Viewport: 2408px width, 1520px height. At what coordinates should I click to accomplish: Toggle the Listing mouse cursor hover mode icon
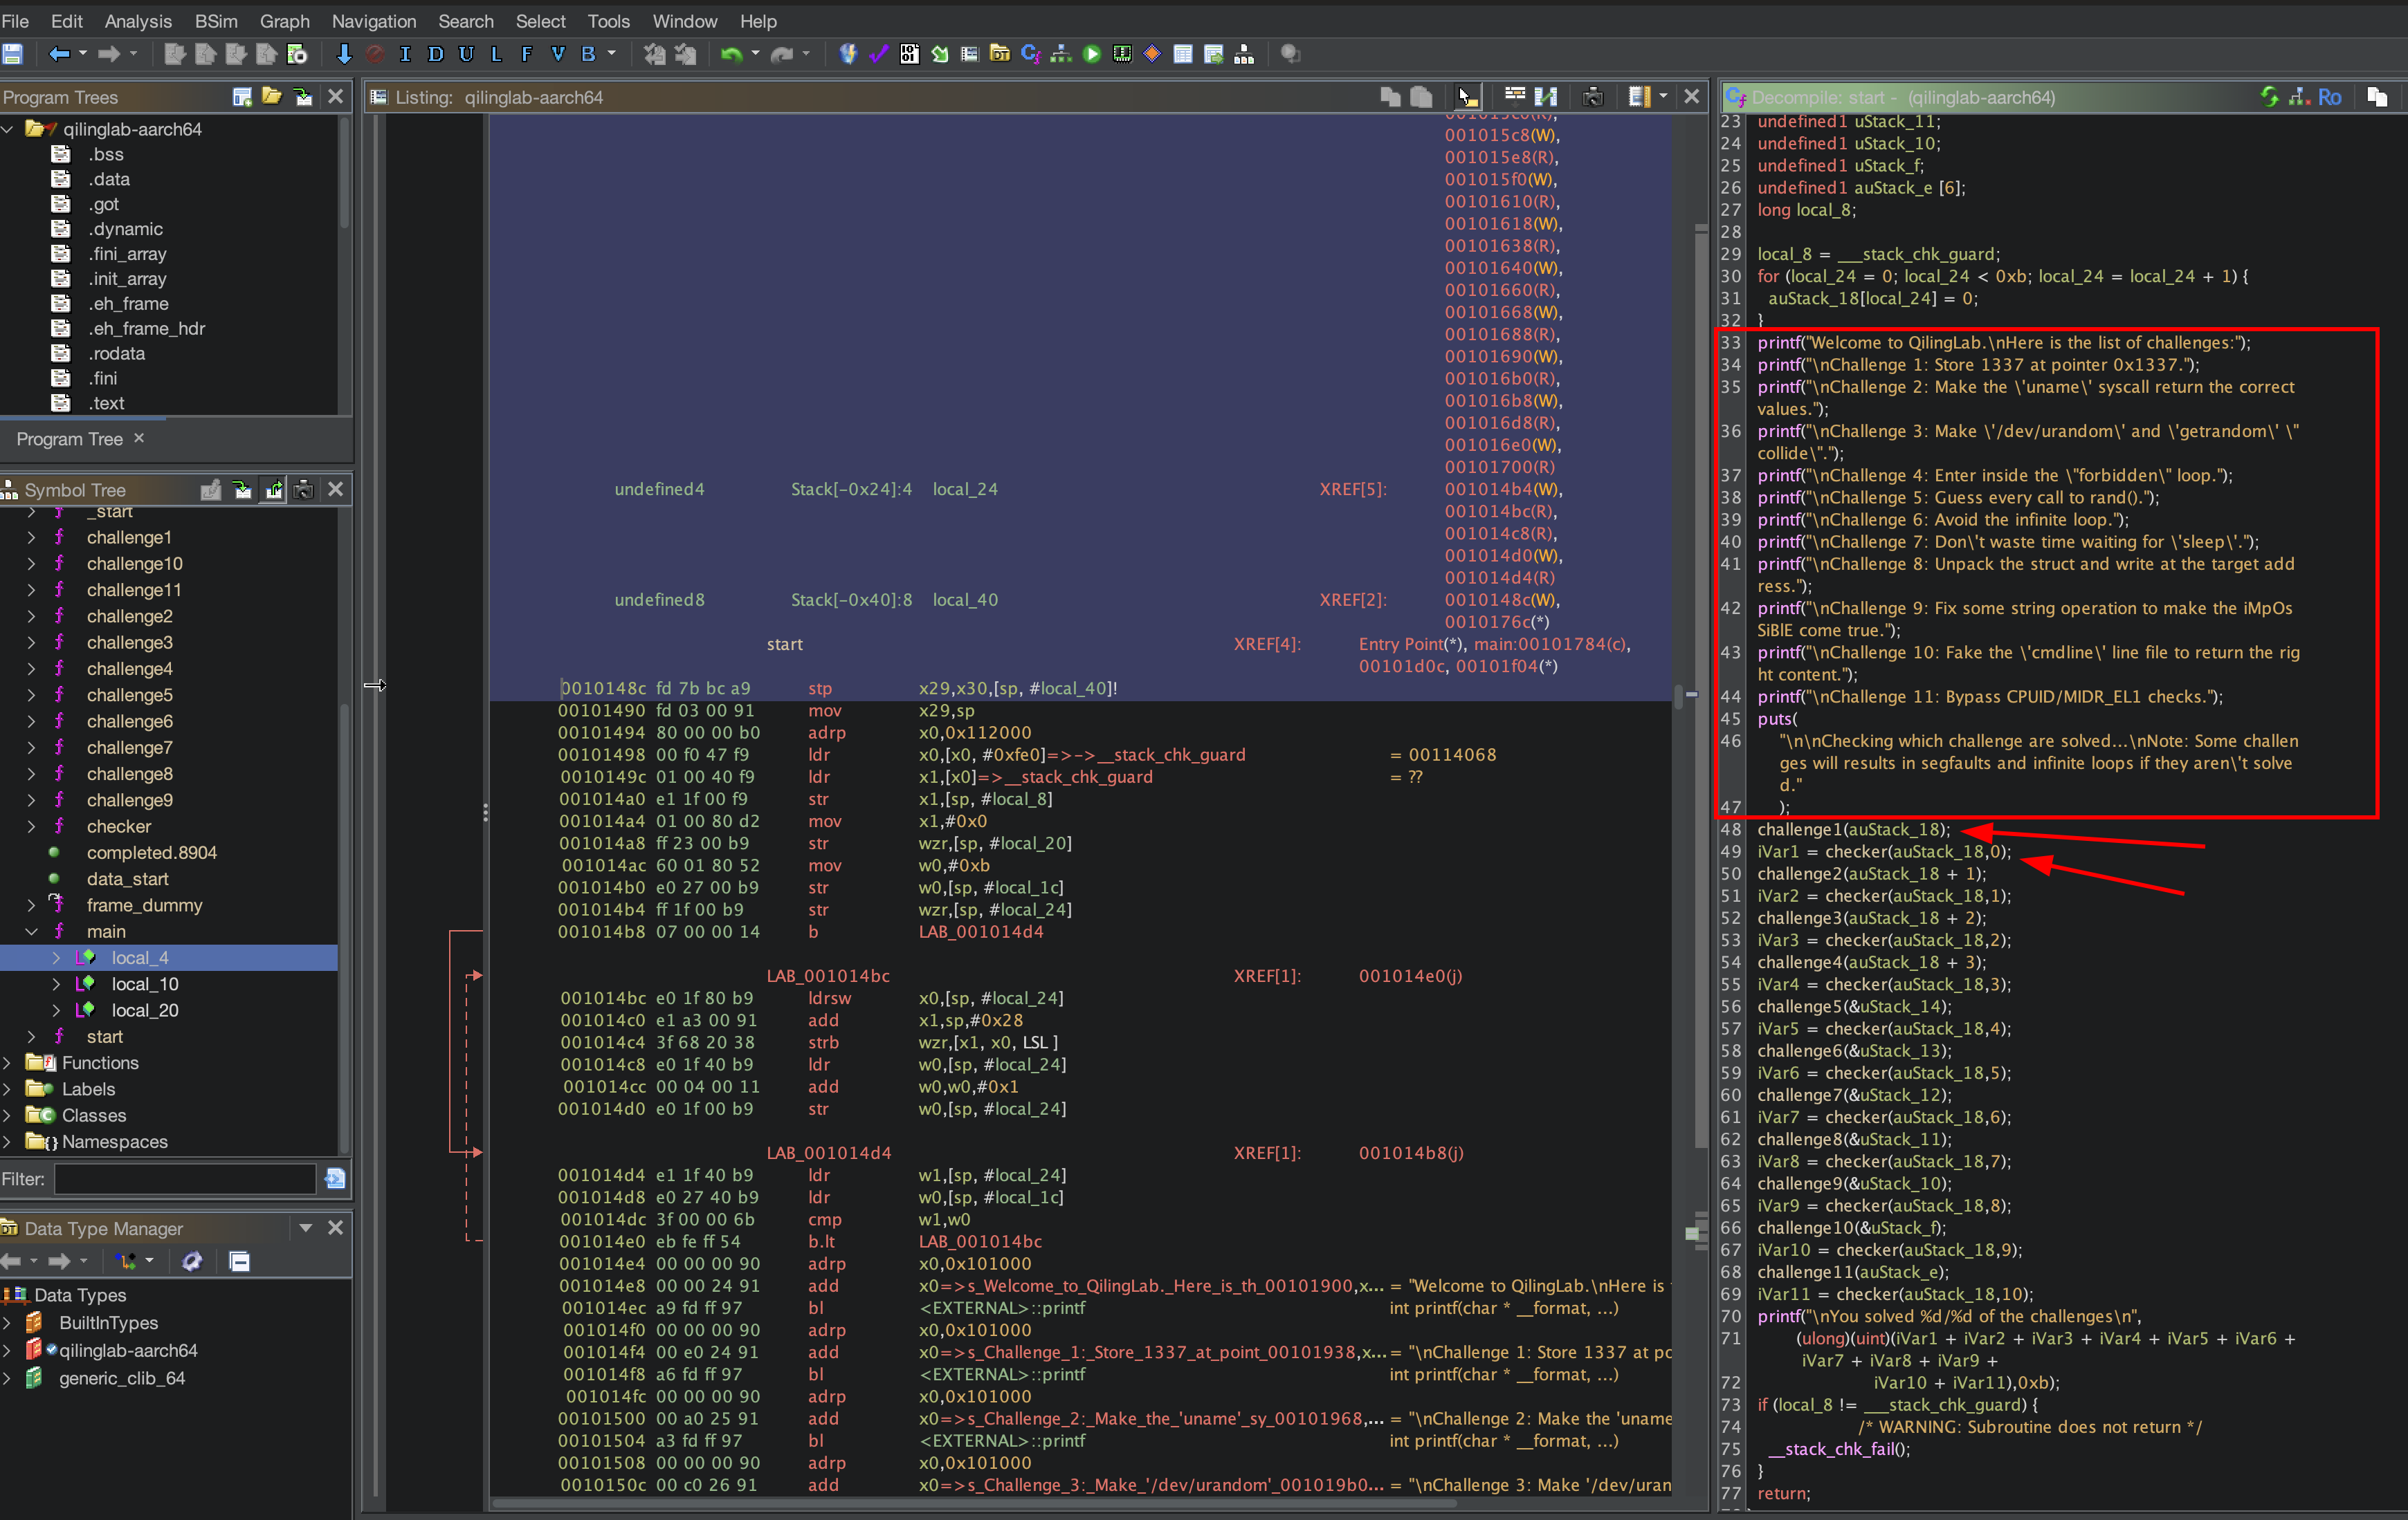click(1467, 96)
